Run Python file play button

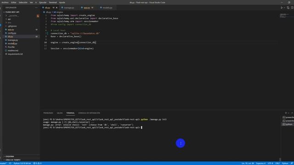(x=282, y=8)
